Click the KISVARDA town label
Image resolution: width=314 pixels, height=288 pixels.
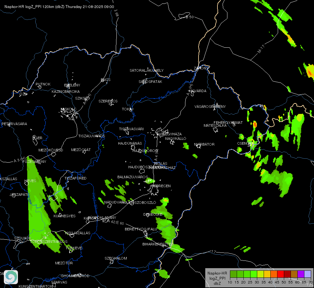tap(198, 91)
